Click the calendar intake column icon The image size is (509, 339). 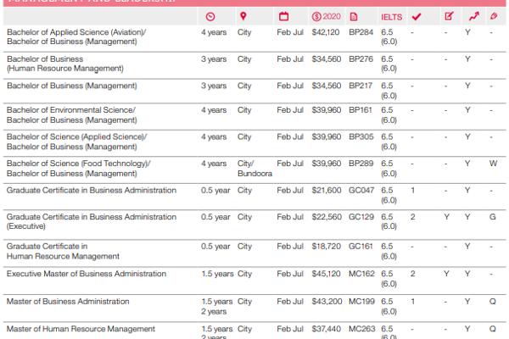point(283,16)
